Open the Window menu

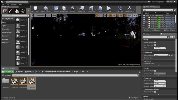click(14, 4)
